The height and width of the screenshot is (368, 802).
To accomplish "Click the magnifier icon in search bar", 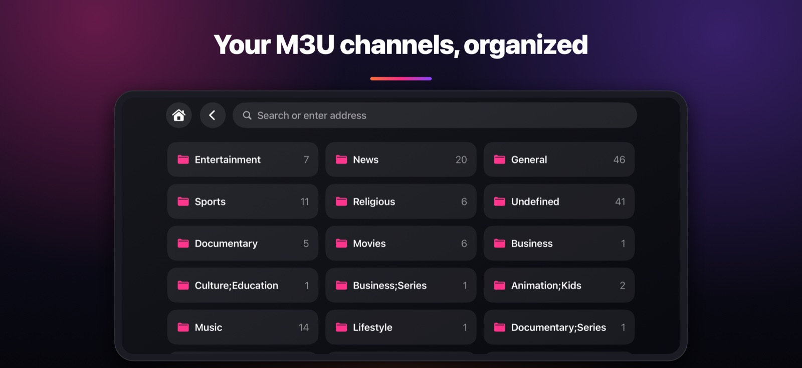I will coord(247,115).
